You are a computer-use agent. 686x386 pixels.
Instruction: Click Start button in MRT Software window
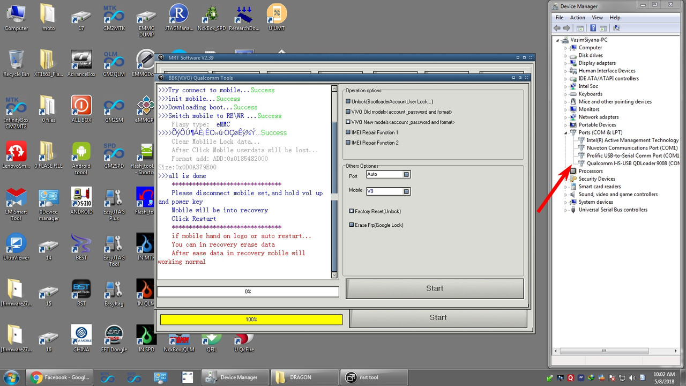(x=438, y=318)
